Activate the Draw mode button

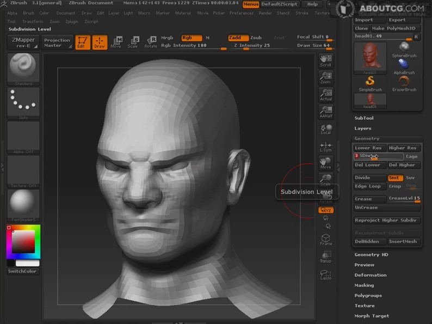(100, 42)
